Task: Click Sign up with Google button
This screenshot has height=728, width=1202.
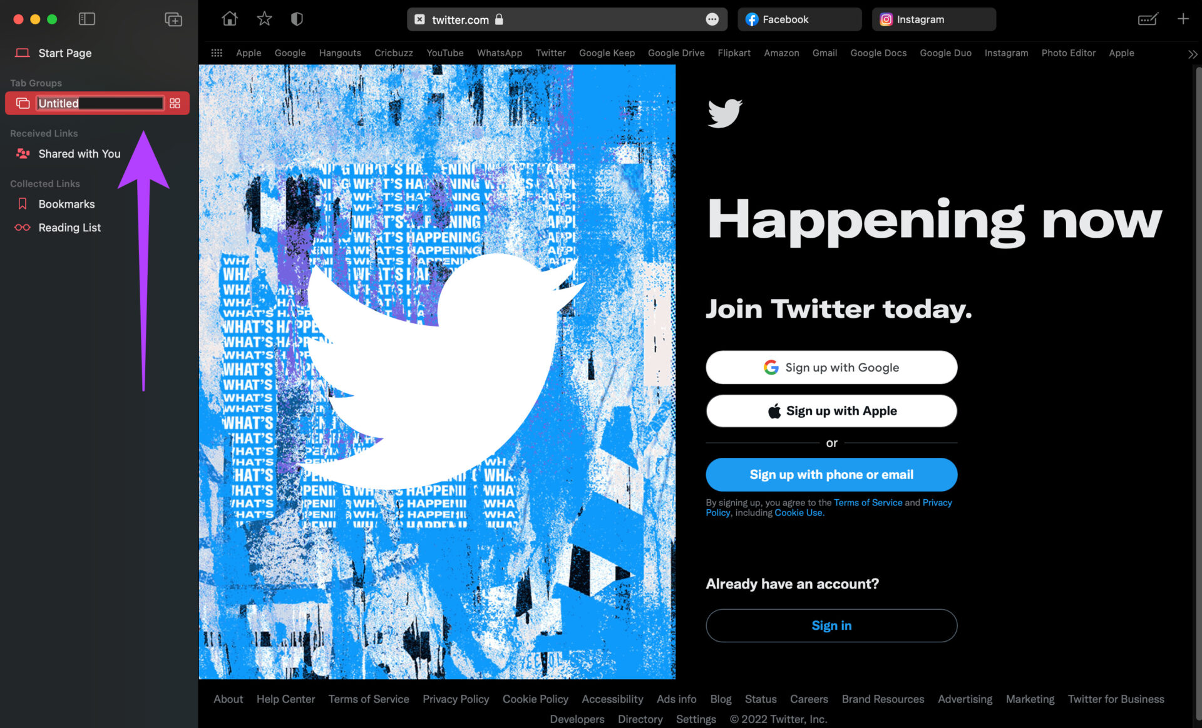Action: (x=831, y=367)
